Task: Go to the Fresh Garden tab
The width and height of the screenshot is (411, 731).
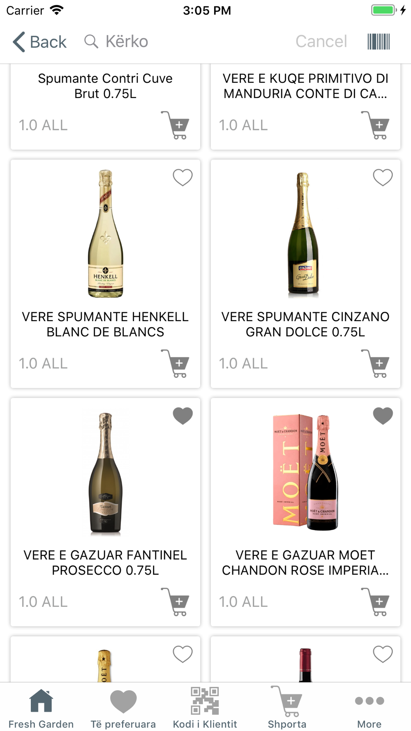Action: click(x=41, y=708)
